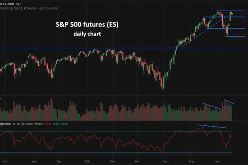Click the RSI overbought parameter 70
This screenshot has height=165, width=248.
18,124
